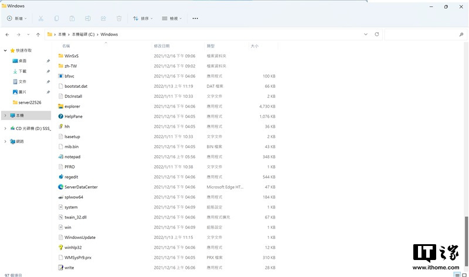Sort files by 修改日期 column header

pyautogui.click(x=162, y=45)
